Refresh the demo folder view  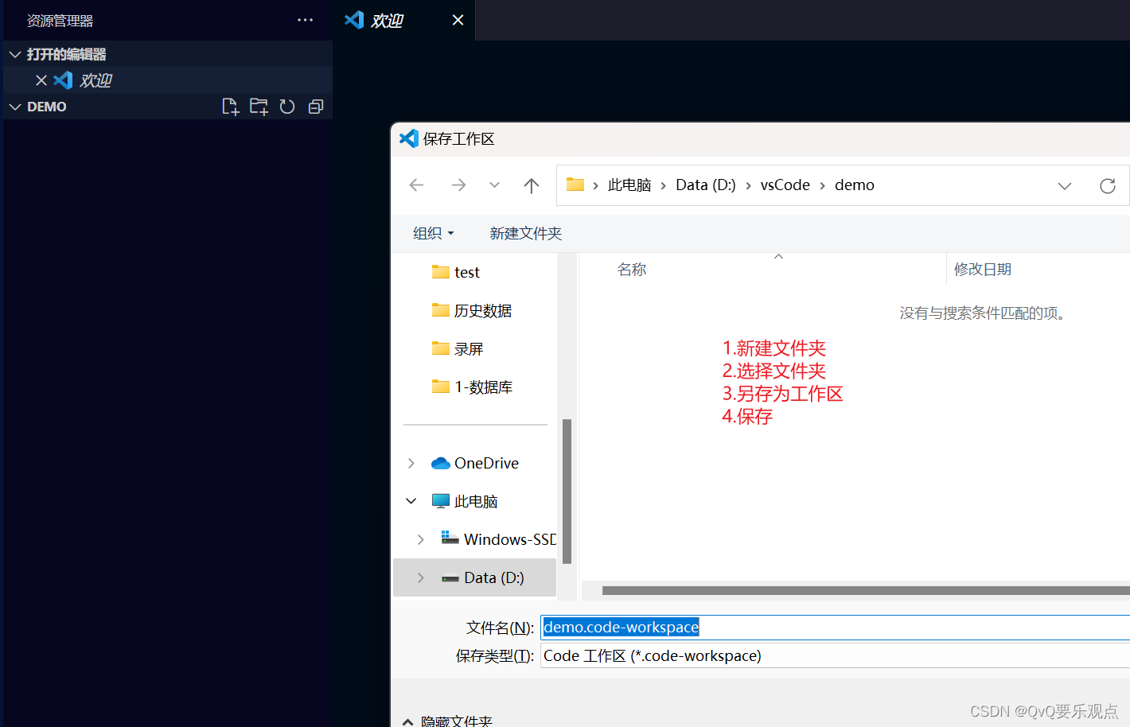[x=1108, y=186]
